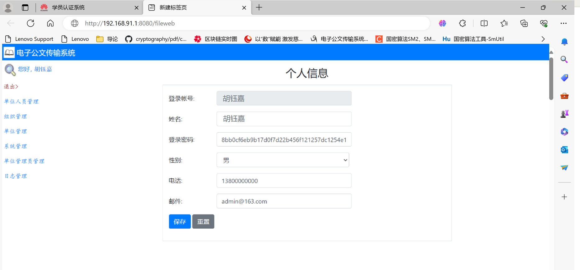Open the sidebar shopping tag icon
The height and width of the screenshot is (270, 580).
click(x=564, y=77)
